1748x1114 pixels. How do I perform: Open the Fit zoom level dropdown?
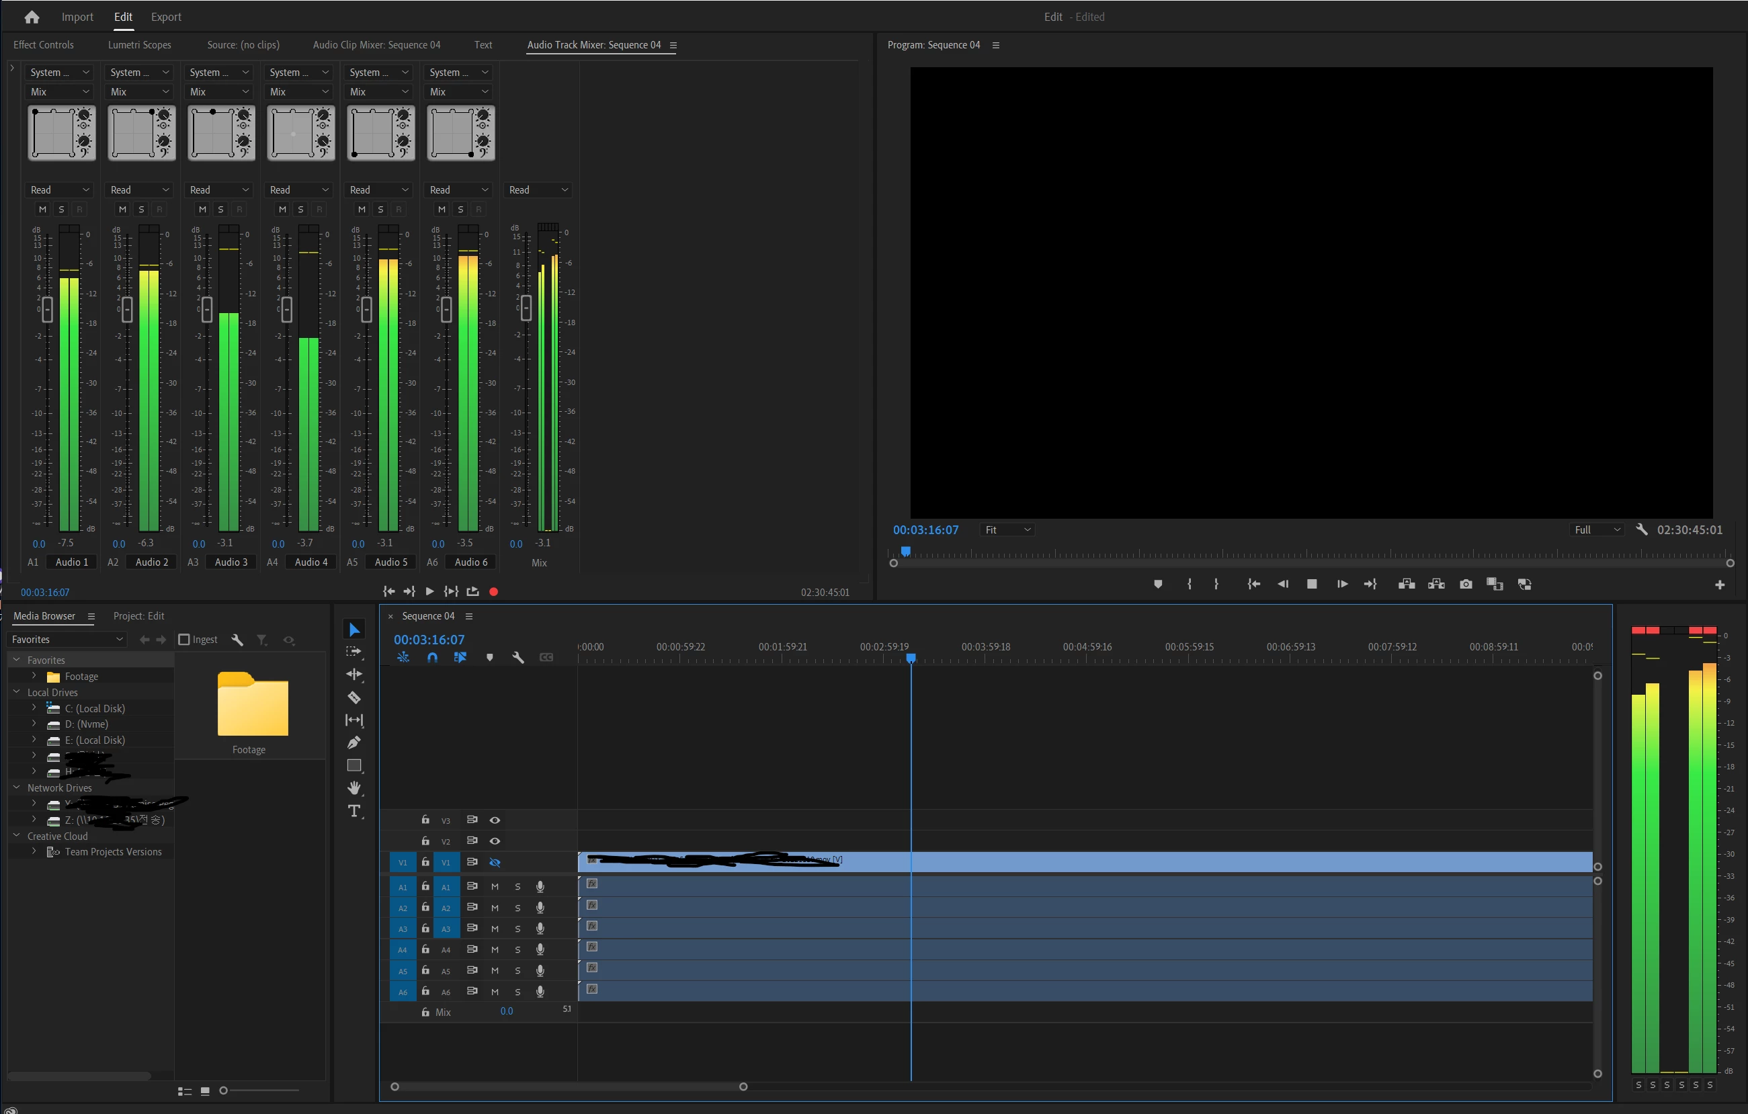(x=1007, y=529)
